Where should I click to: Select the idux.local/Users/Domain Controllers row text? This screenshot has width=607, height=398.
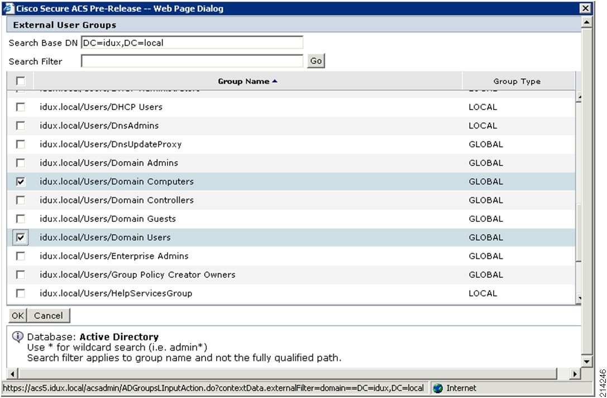[x=117, y=200]
